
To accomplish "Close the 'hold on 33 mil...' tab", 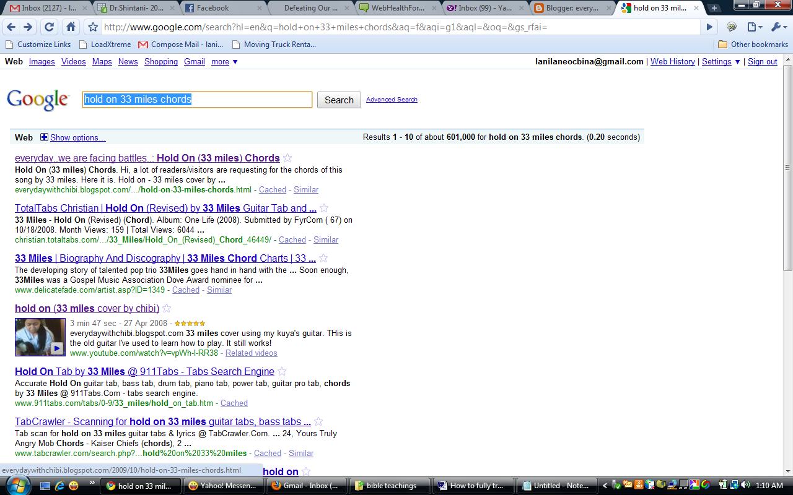I will (x=696, y=8).
